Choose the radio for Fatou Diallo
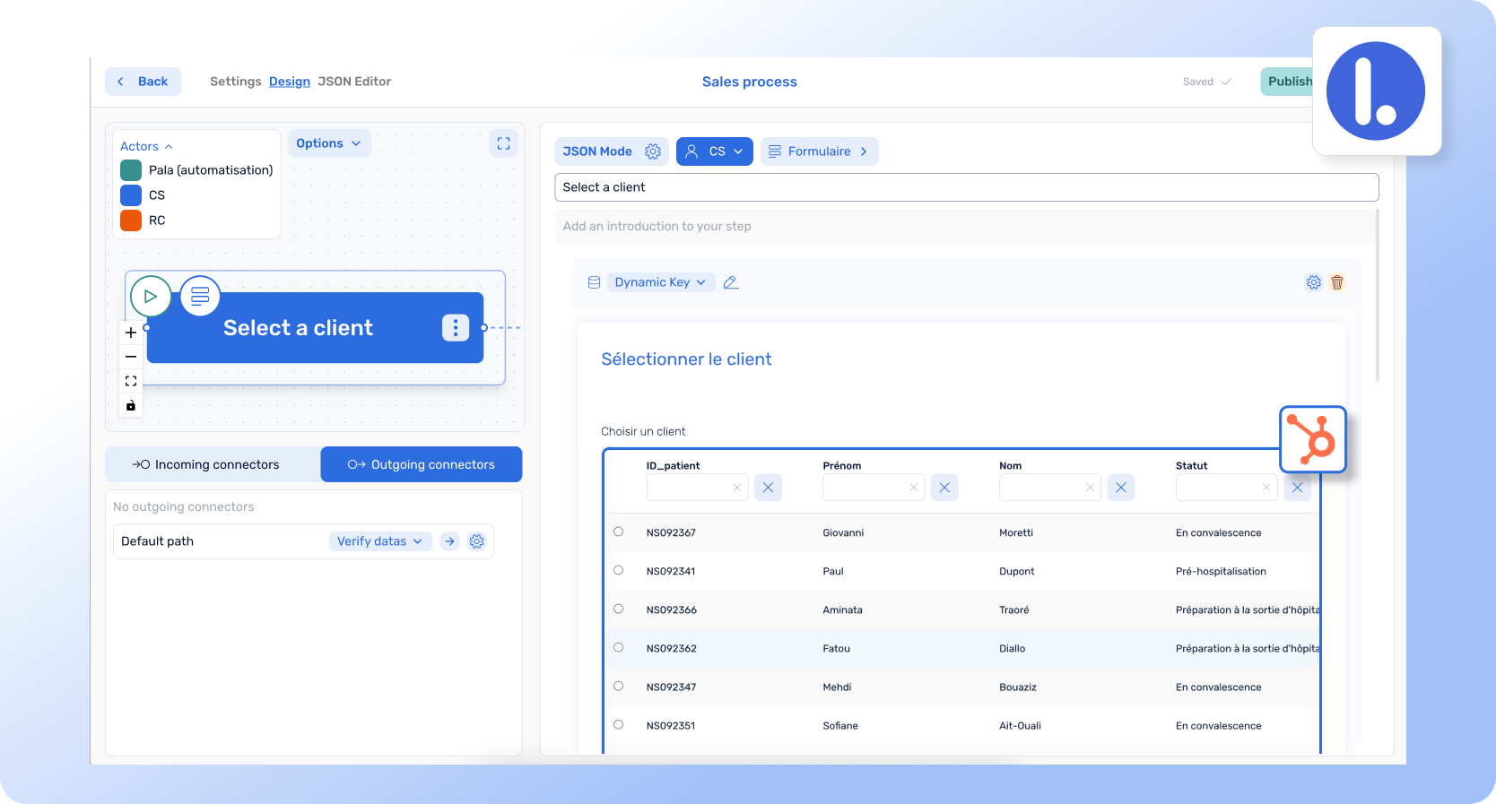This screenshot has width=1496, height=804. 618,647
